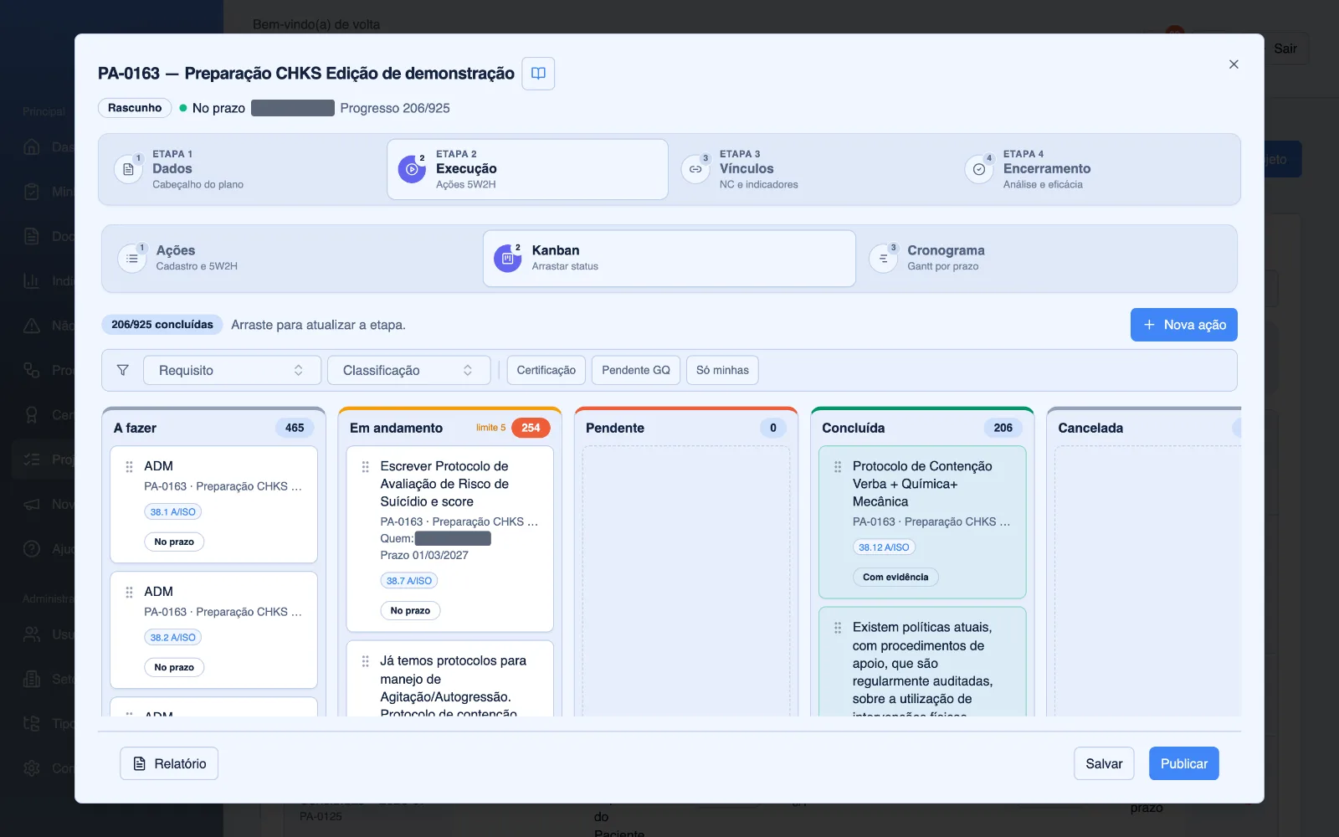
Task: Click drag handle of Existem políticas atuais card
Action: 838,627
